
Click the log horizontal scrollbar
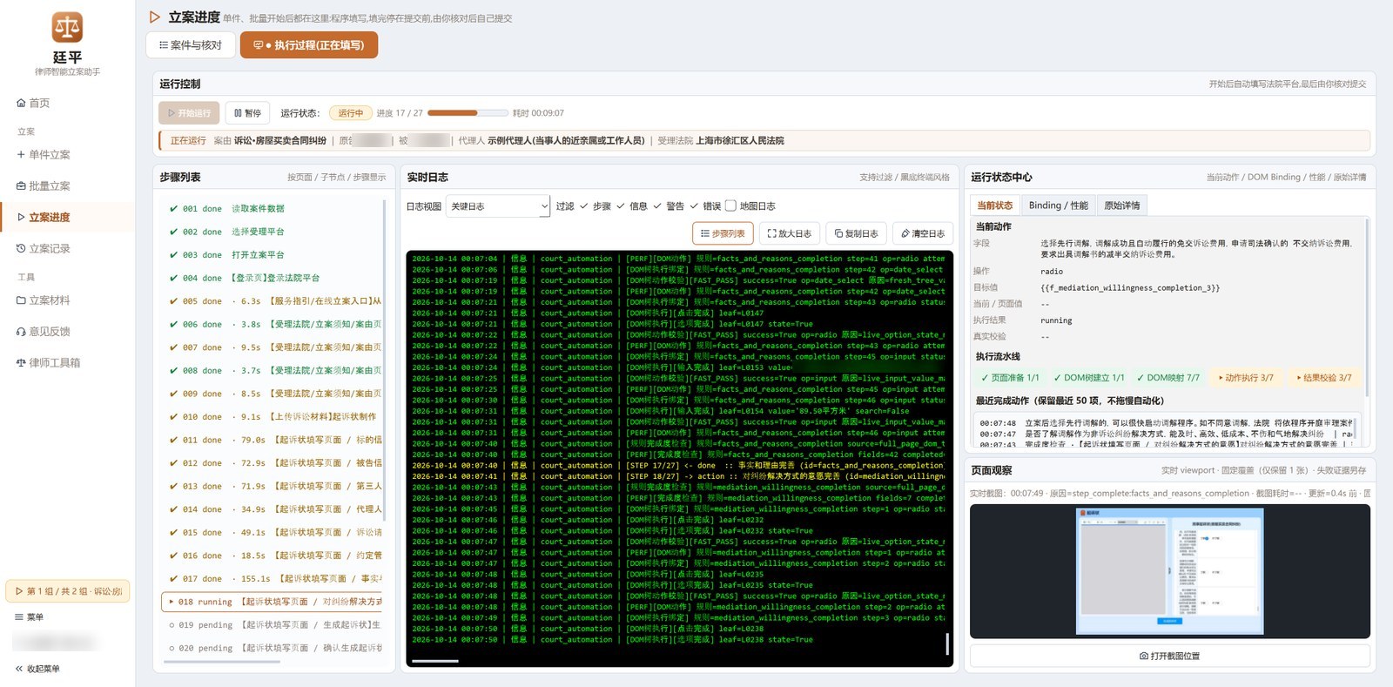click(x=435, y=661)
